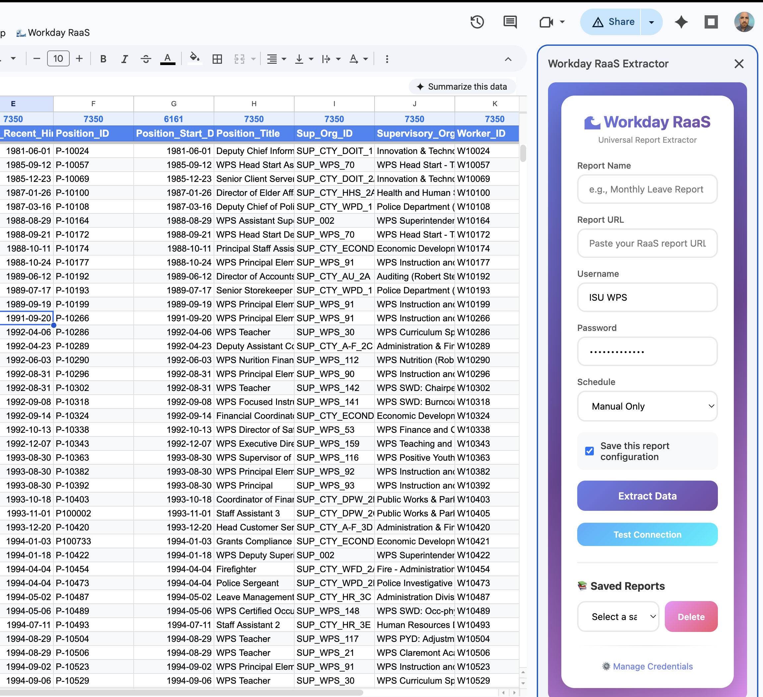Screen dimensions: 763x697
Task: Open the borders menu
Action: [x=218, y=59]
